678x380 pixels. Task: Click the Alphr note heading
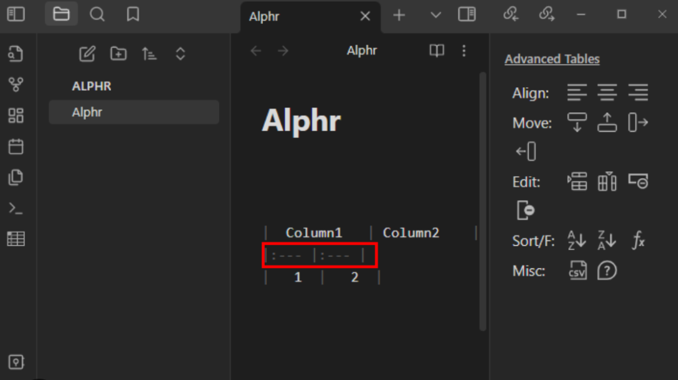point(301,121)
